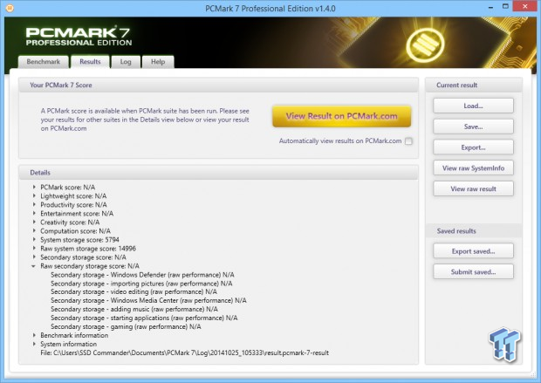Close the PCMark 7 window
The width and height of the screenshot is (541, 383).
click(x=525, y=7)
